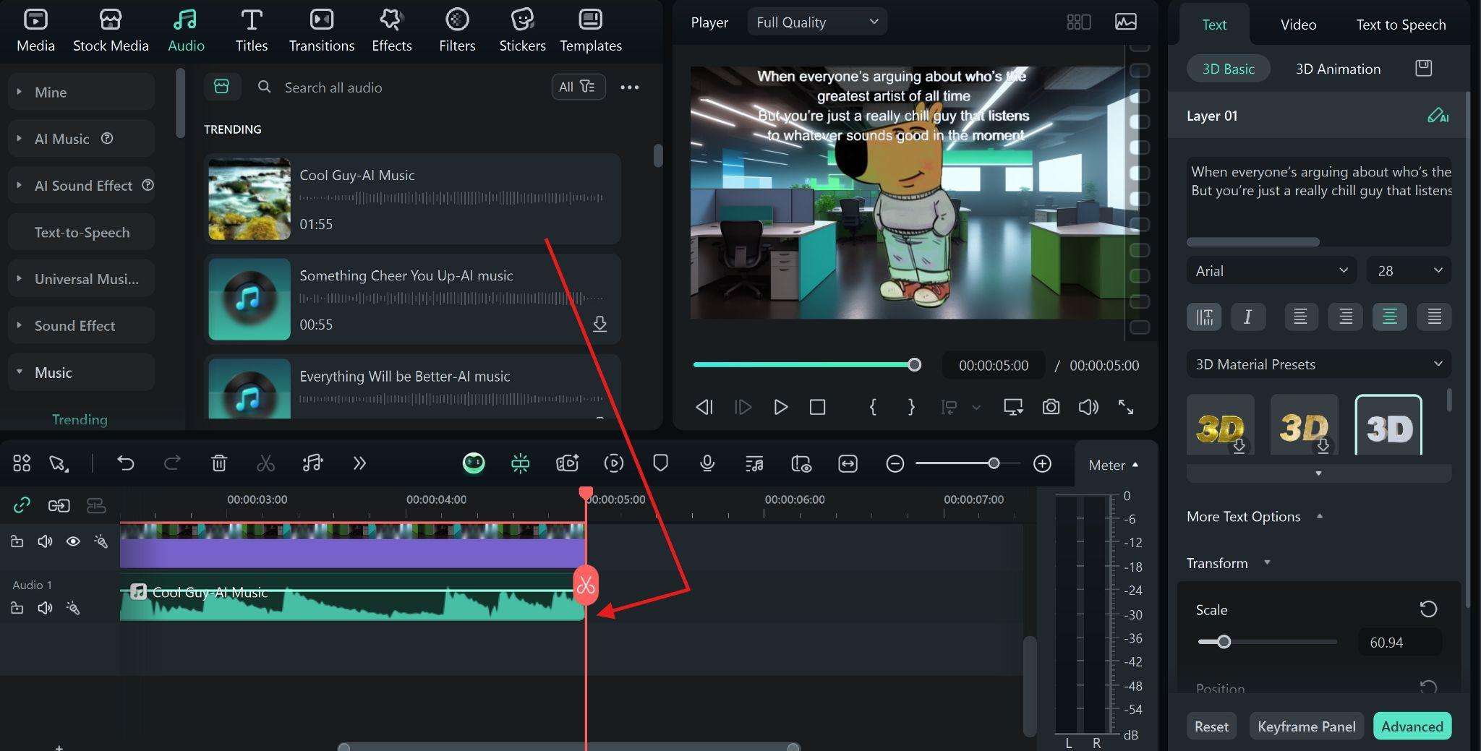Take a snapshot of the preview
Viewport: 1481px width, 751px height.
click(1051, 407)
